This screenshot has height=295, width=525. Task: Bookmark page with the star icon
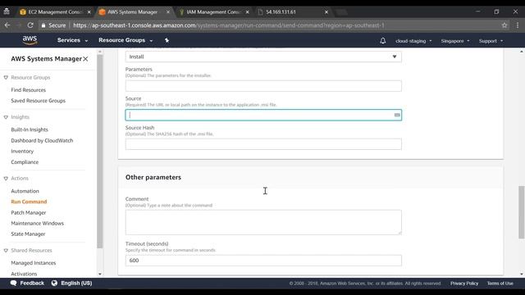coord(504,25)
